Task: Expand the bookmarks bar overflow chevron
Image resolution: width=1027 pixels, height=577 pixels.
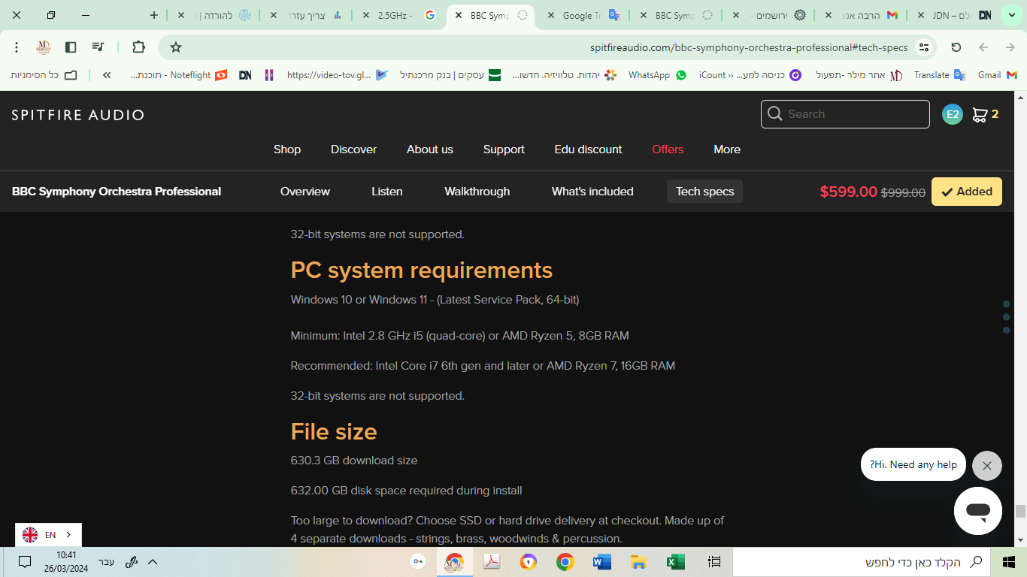Action: 107,75
